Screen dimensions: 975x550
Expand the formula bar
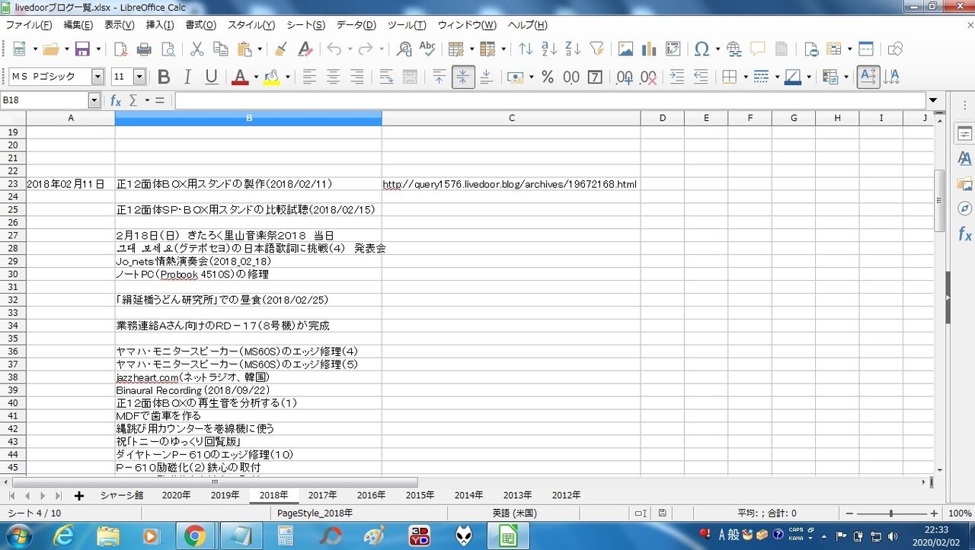click(x=933, y=100)
